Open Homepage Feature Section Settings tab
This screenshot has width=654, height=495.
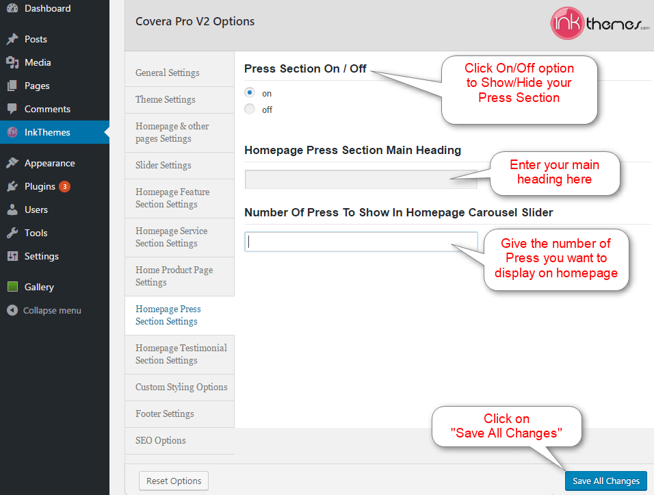(180, 199)
